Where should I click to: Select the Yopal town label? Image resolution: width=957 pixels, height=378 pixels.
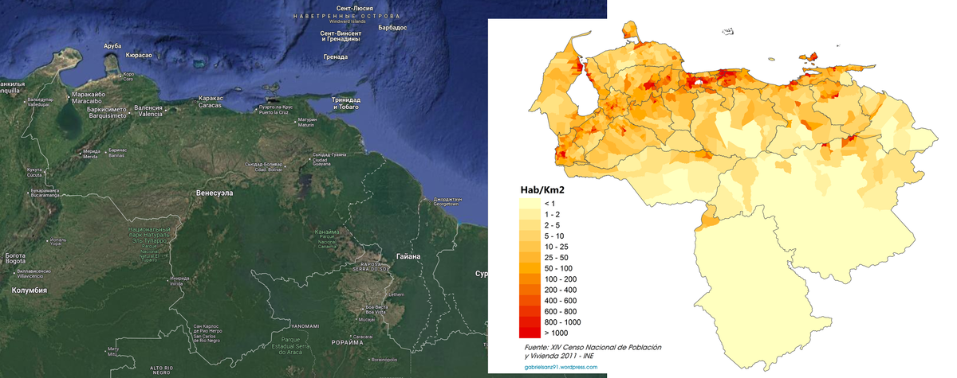pyautogui.click(x=57, y=241)
